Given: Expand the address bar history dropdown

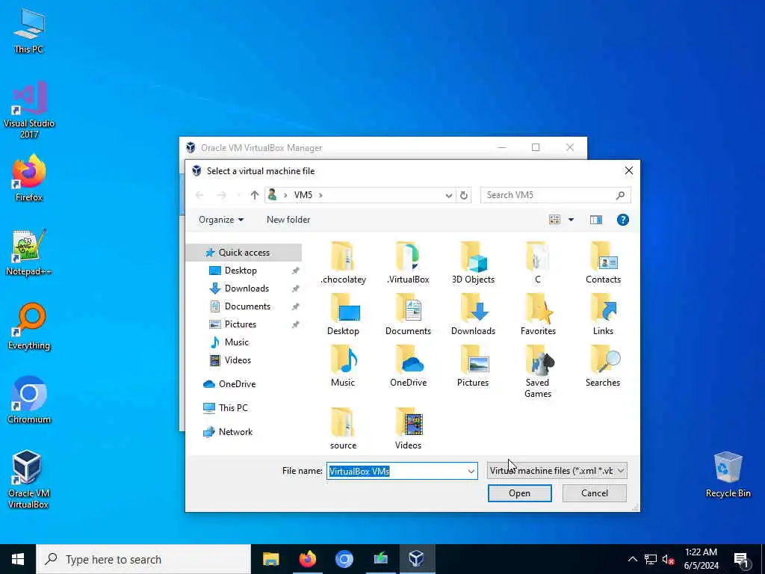Looking at the screenshot, I should (x=449, y=195).
